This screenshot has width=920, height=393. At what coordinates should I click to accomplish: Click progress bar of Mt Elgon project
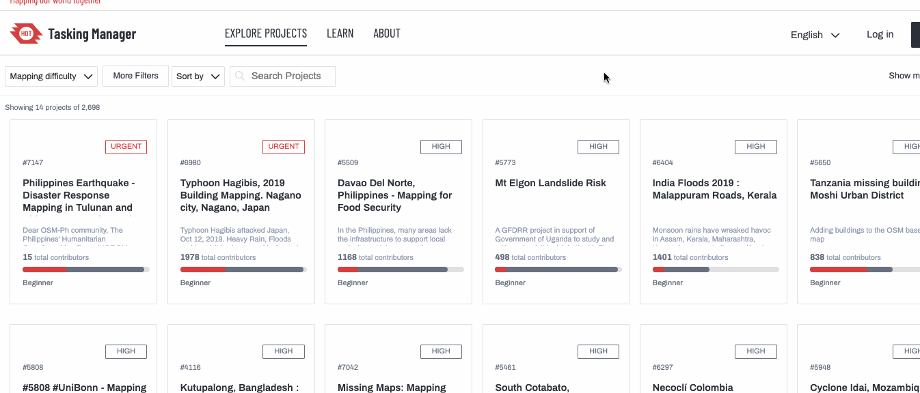pos(558,270)
